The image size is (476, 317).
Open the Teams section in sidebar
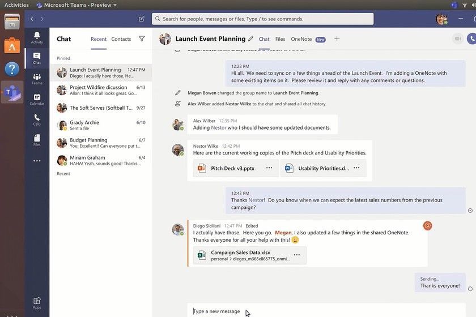point(37,79)
